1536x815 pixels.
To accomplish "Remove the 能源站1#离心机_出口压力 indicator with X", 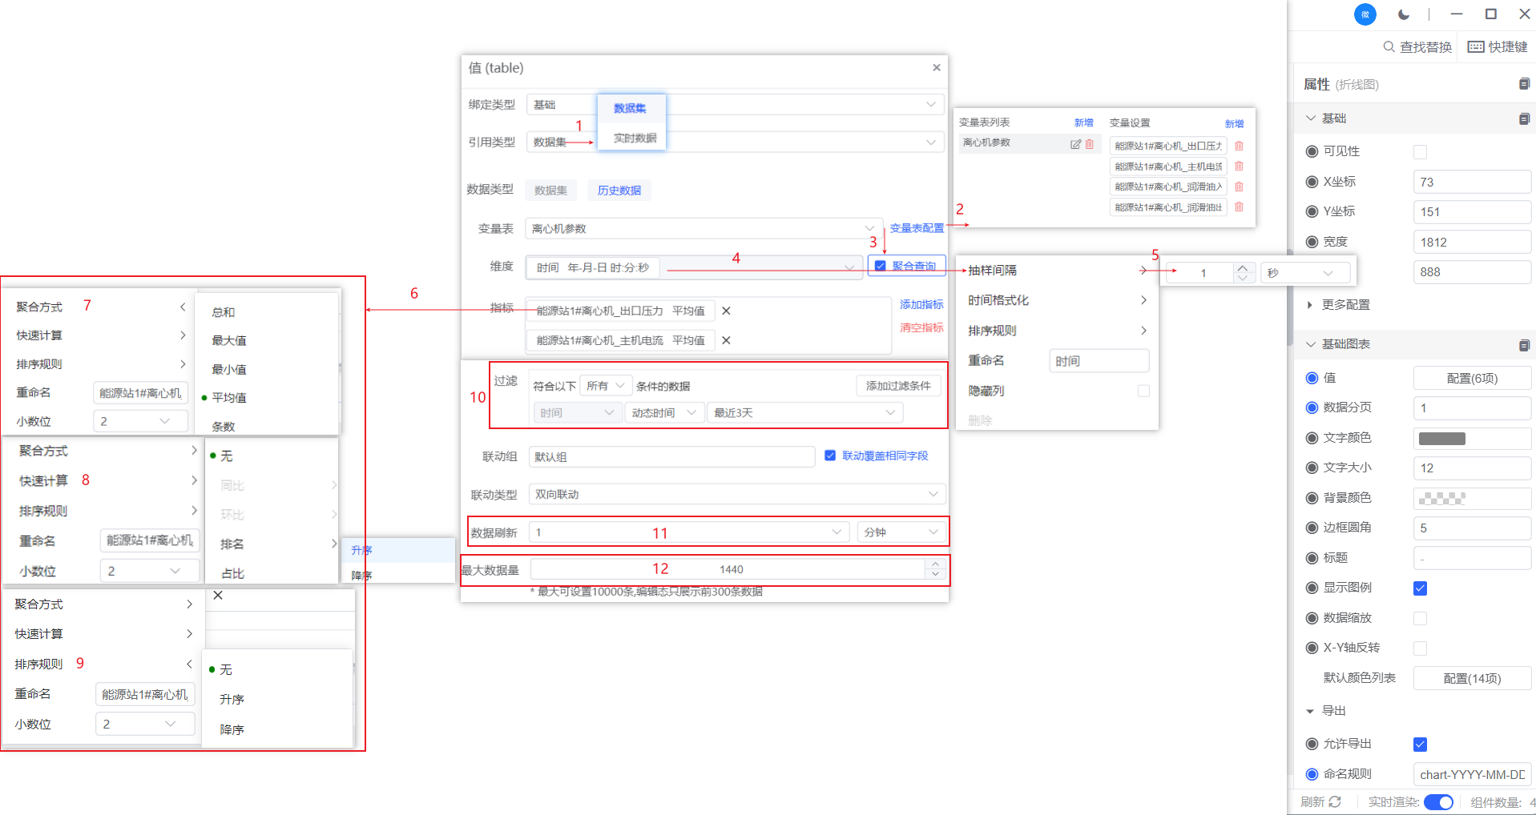I will 726,311.
